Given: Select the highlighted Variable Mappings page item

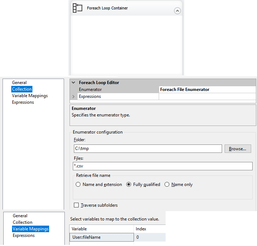Looking at the screenshot, I should point(31,229).
